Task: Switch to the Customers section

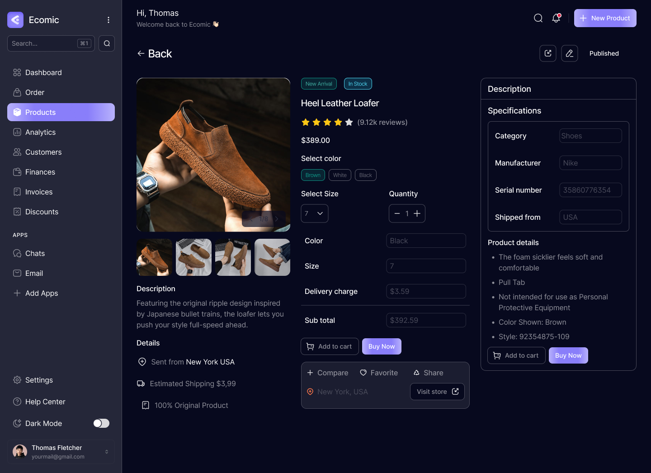Action: [x=43, y=152]
